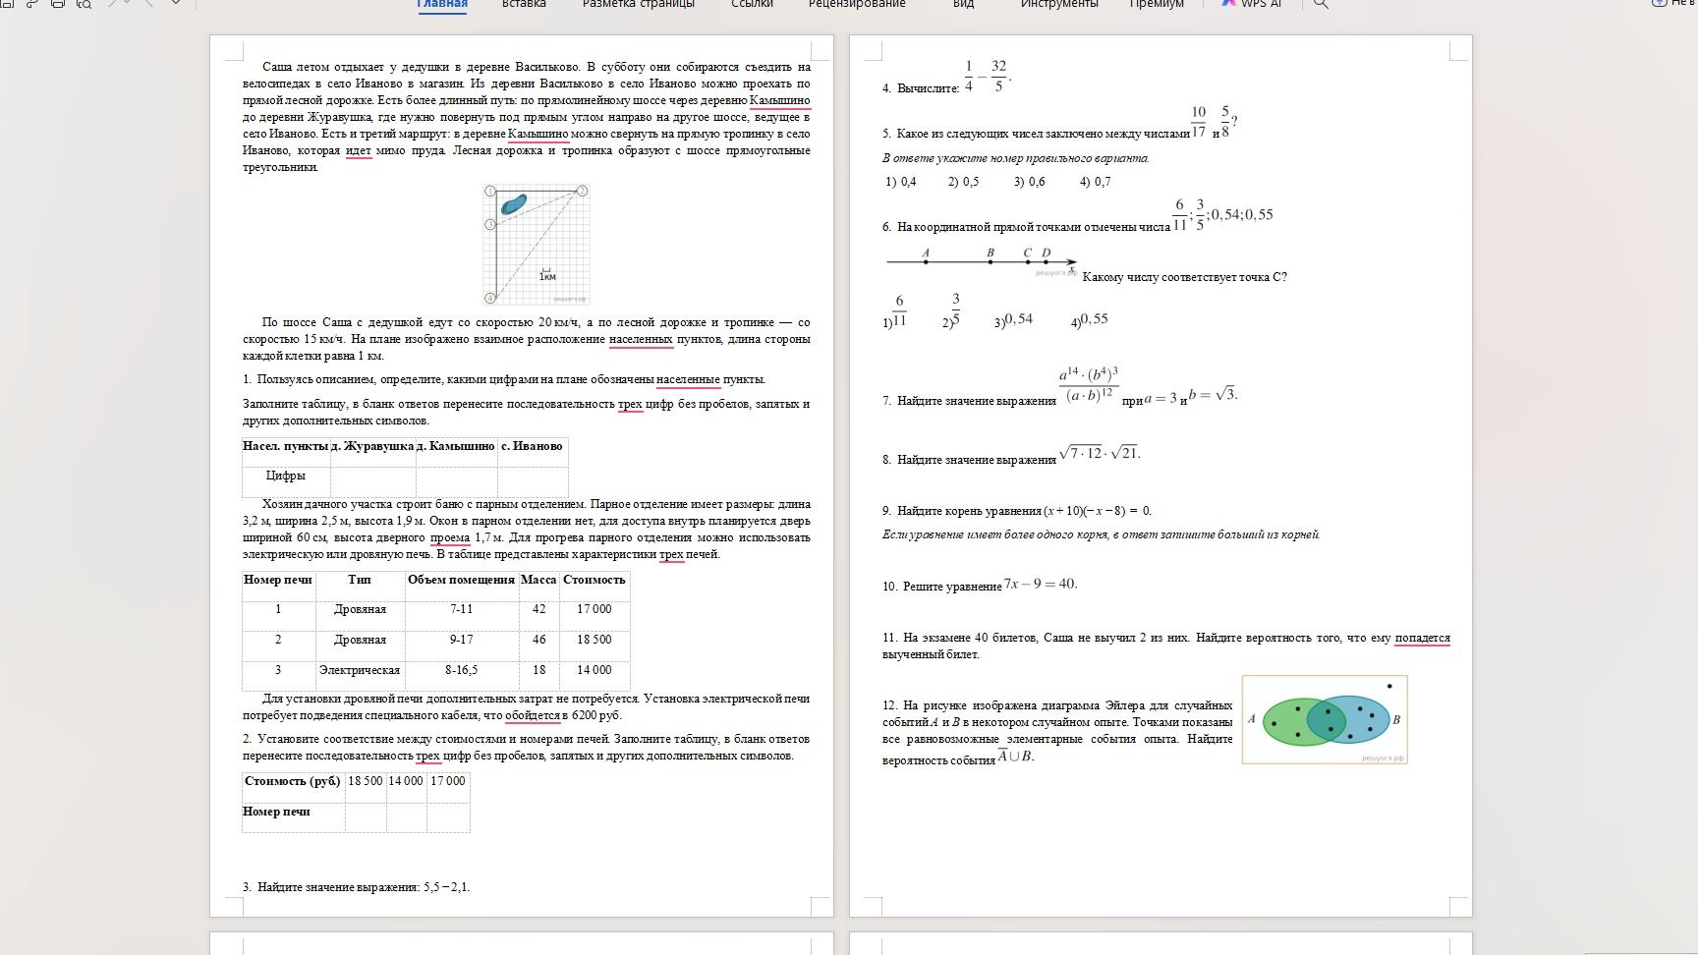The image size is (1698, 955).
Task: Switch to the Вид tab
Action: pos(964,4)
